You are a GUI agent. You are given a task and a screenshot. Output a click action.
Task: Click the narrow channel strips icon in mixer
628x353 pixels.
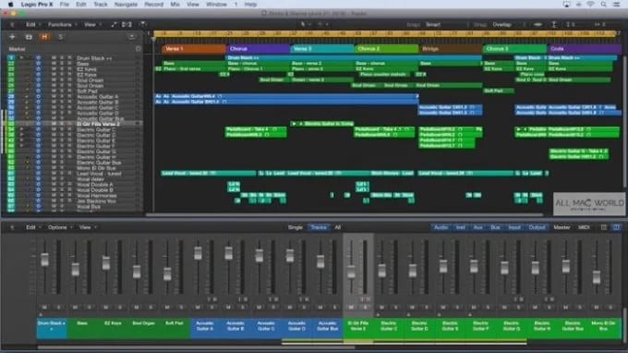[604, 227]
